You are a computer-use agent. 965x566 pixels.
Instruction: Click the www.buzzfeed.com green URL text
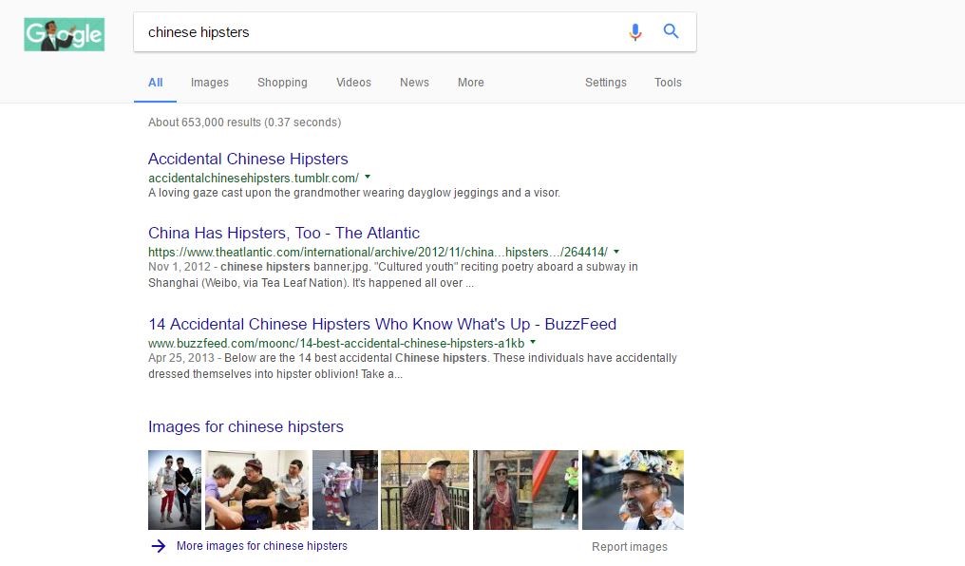[x=336, y=343]
